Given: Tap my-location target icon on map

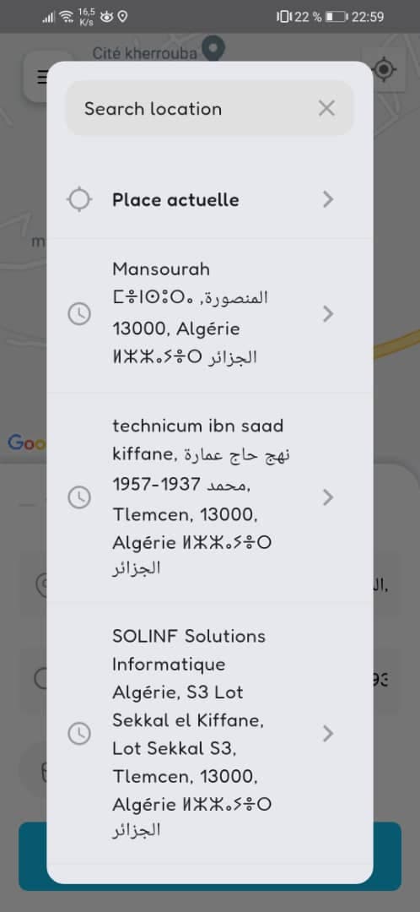Looking at the screenshot, I should point(384,70).
